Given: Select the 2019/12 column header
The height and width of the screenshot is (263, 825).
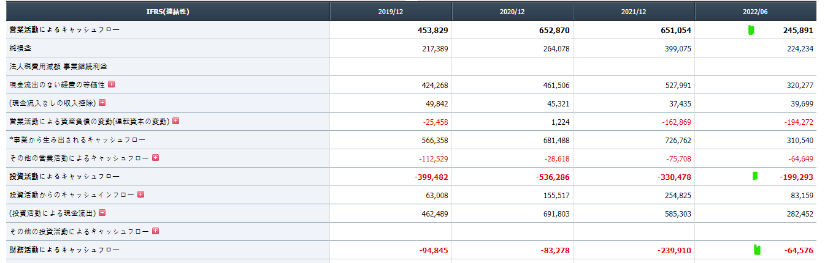Looking at the screenshot, I should [x=391, y=12].
